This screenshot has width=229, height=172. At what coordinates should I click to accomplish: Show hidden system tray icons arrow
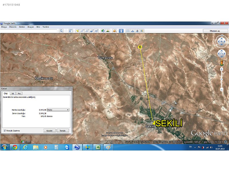195,147
